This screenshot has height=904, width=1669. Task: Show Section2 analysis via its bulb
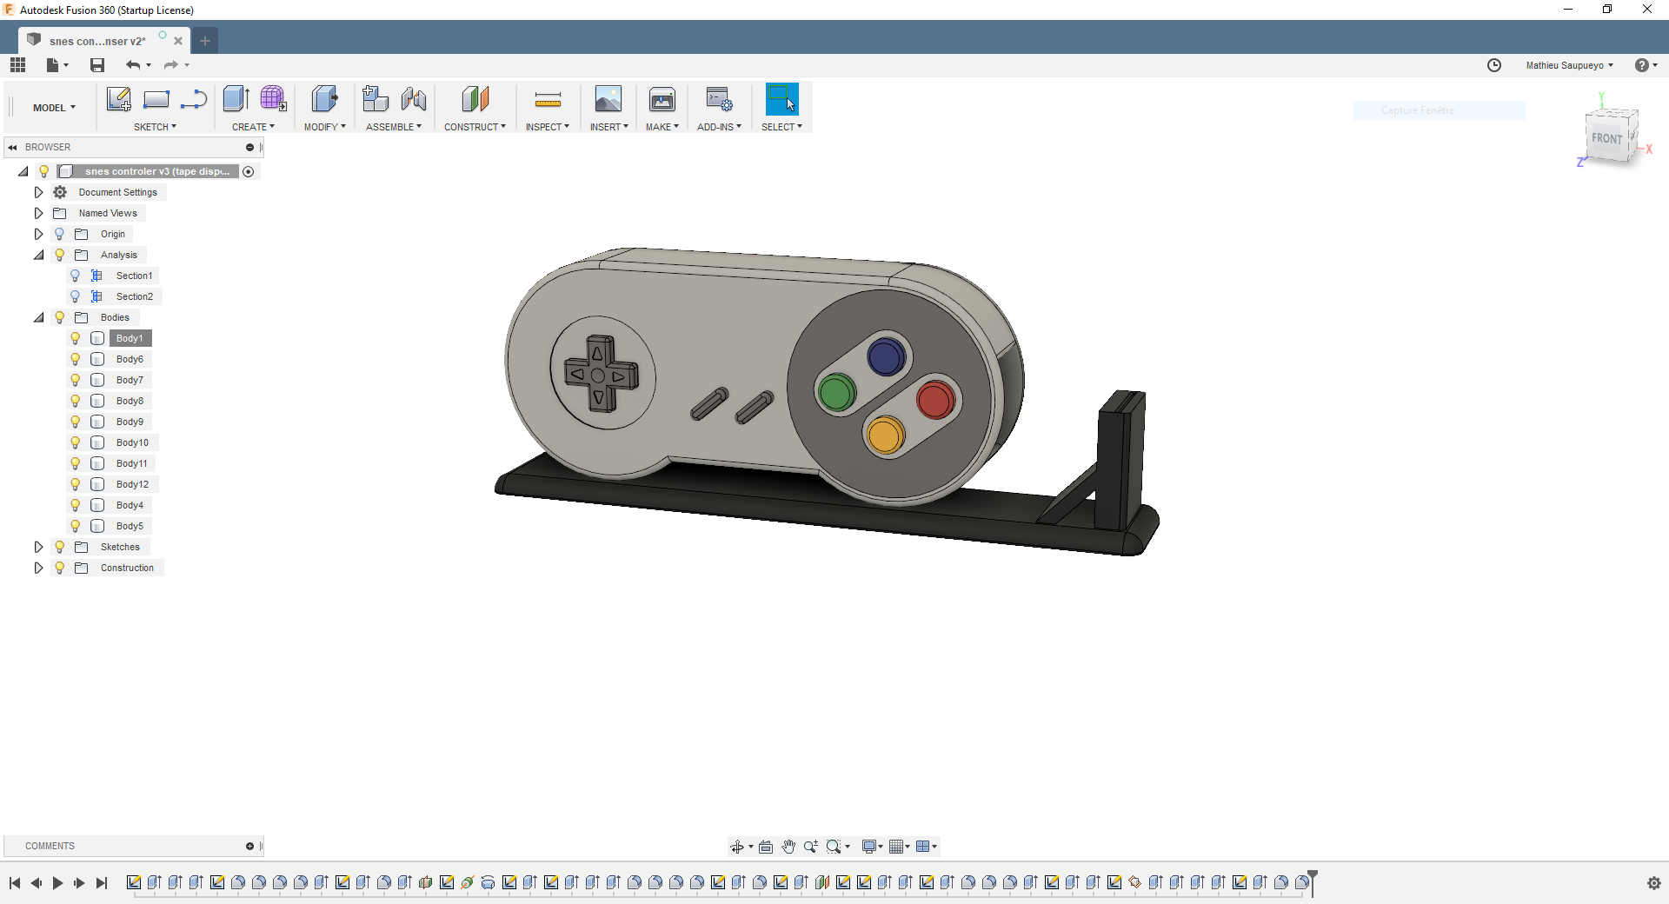pos(76,296)
